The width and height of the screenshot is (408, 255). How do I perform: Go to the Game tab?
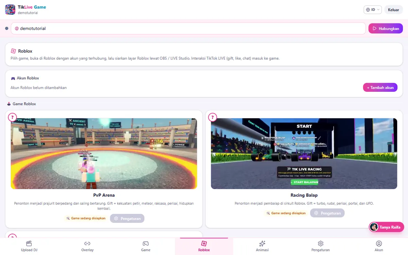tap(146, 247)
